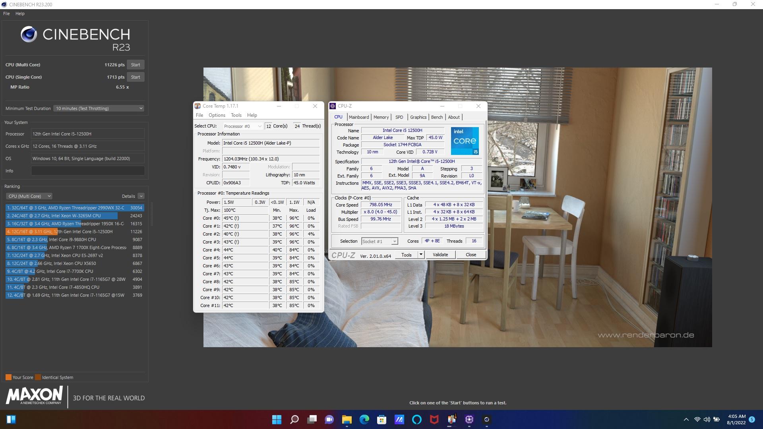
Task: Click the Validate button in CPU-Z
Action: 440,255
